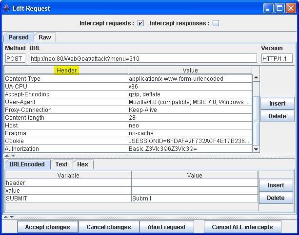Screen dimensions: 299x235
Task: Click bottom divider down arrow
Action: tap(12, 217)
